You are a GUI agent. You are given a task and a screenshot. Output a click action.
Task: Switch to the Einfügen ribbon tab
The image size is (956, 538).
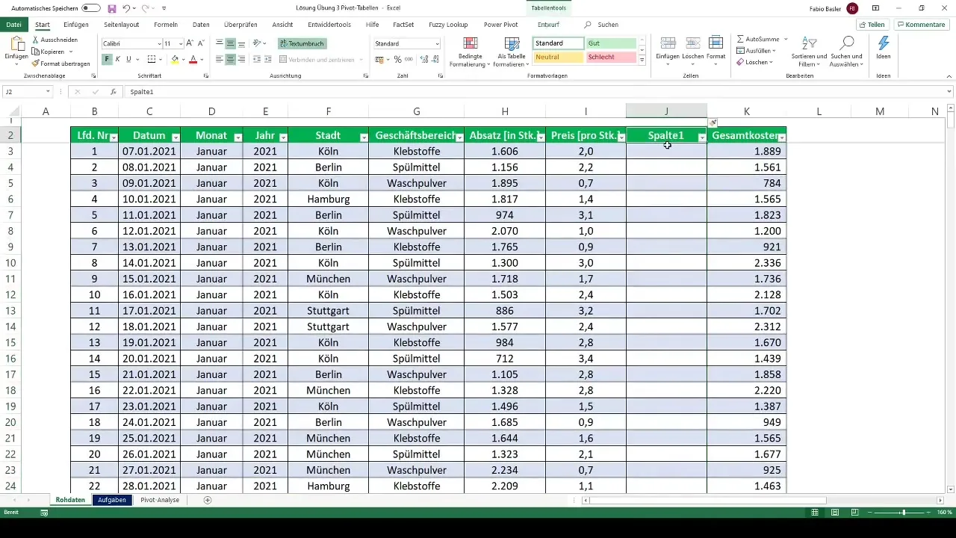pos(76,25)
